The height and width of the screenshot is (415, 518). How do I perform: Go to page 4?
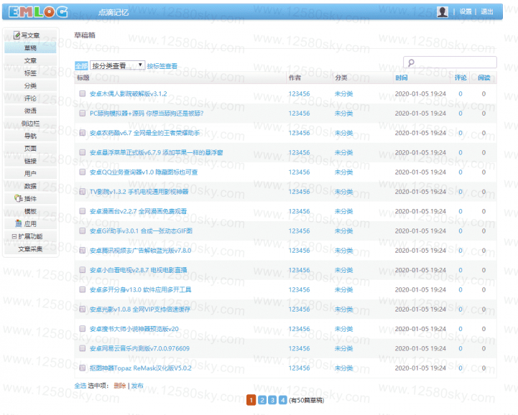(283, 400)
